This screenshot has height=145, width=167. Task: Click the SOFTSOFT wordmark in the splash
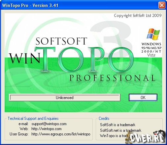tap(61, 41)
